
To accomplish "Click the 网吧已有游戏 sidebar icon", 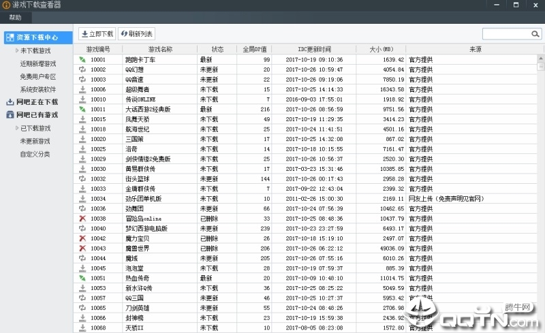I will pyautogui.click(x=10, y=114).
